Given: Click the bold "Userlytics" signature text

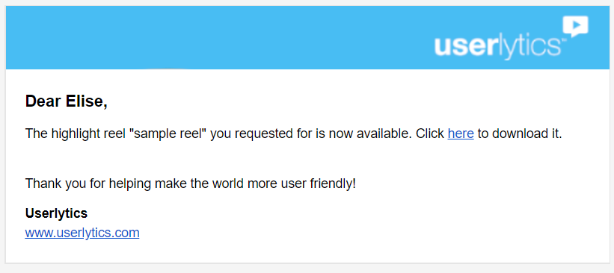Looking at the screenshot, I should (56, 213).
